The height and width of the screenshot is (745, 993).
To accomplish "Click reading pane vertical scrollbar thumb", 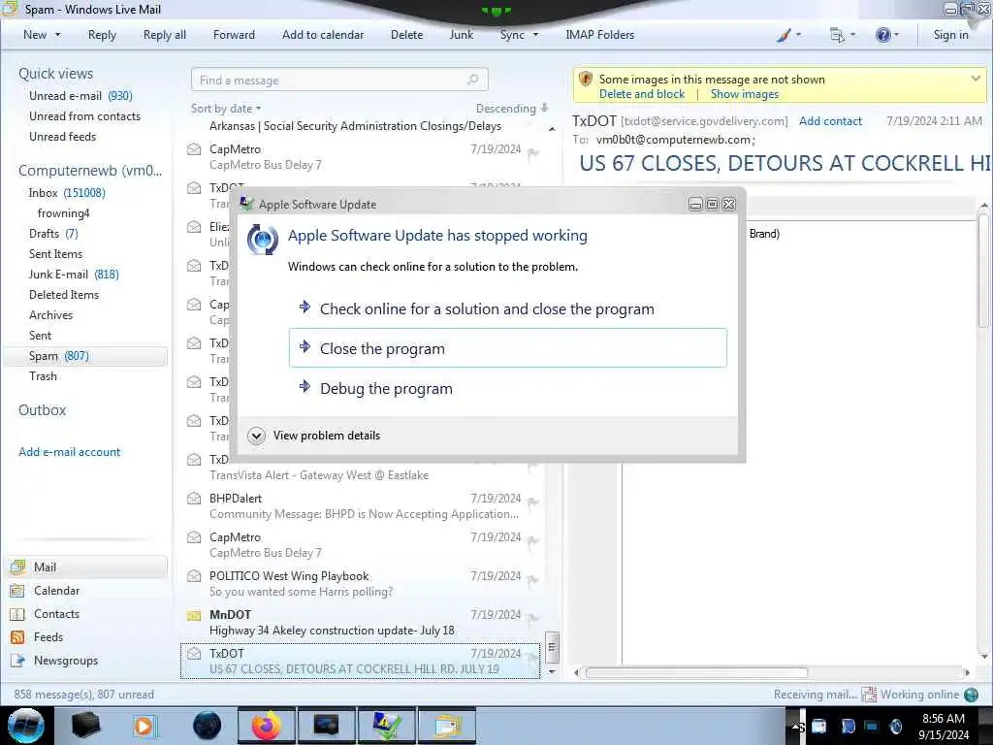I will tap(983, 272).
